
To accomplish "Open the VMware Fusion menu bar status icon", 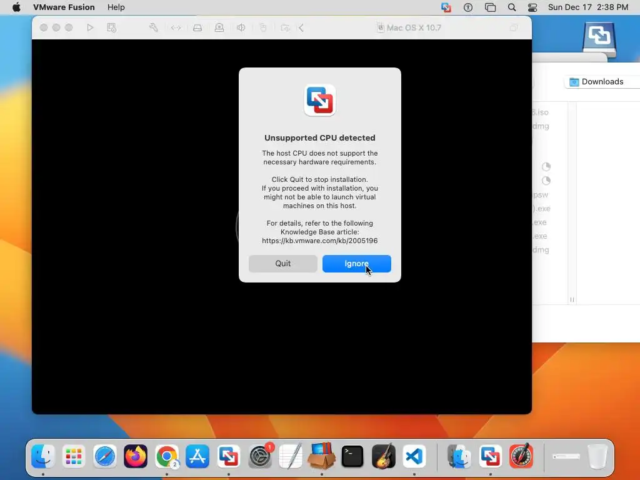I will (x=446, y=7).
